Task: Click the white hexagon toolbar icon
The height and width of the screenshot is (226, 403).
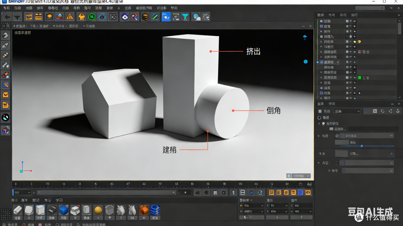Action: [x=125, y=17]
